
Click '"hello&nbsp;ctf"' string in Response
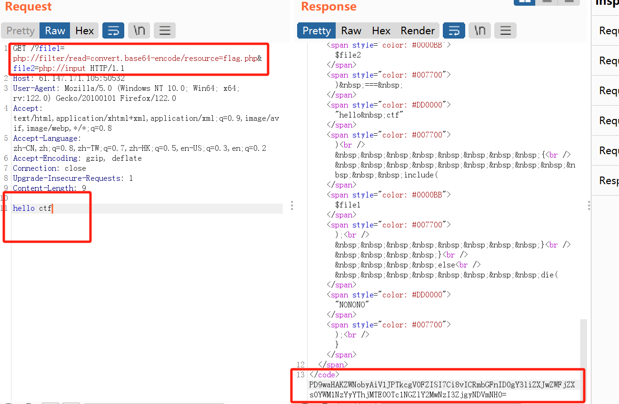[369, 115]
